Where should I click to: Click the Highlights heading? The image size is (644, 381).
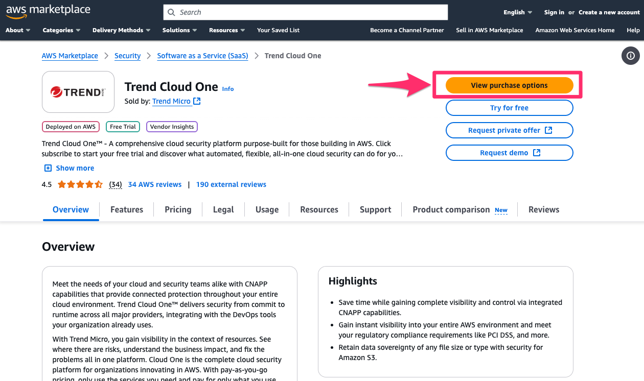point(353,281)
